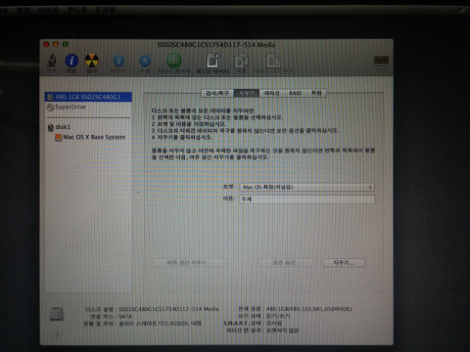Select SuperDrive in the sidebar
Image resolution: width=470 pixels, height=352 pixels.
click(x=70, y=107)
